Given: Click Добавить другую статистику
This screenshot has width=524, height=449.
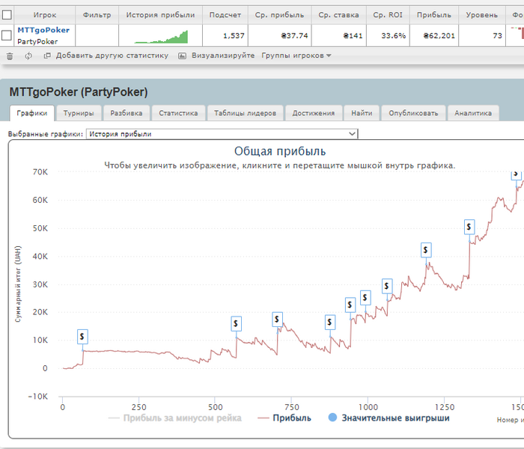Looking at the screenshot, I should (x=112, y=55).
